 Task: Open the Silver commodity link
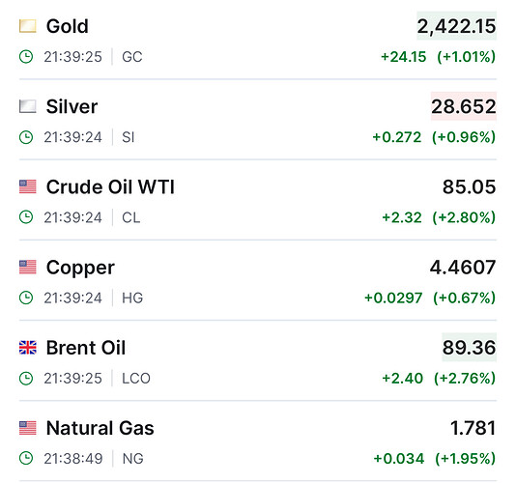pyautogui.click(x=72, y=106)
